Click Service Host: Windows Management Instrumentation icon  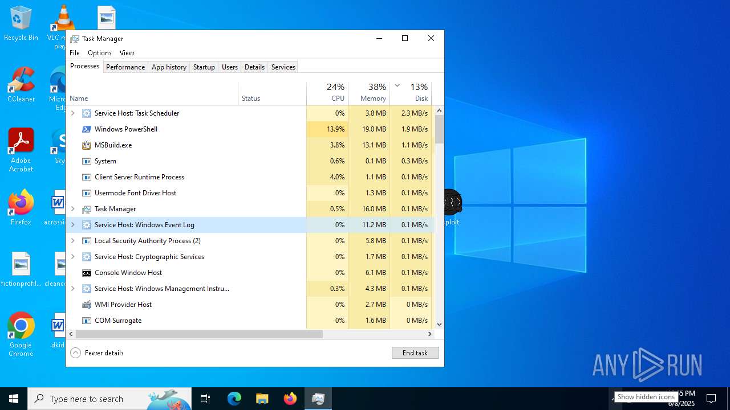coord(87,289)
